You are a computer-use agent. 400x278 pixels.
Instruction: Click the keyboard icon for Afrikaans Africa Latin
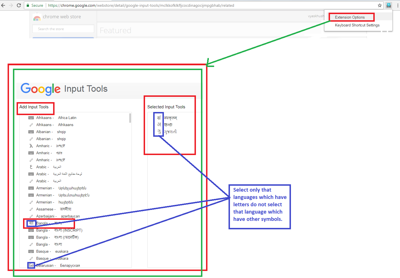tap(31, 118)
